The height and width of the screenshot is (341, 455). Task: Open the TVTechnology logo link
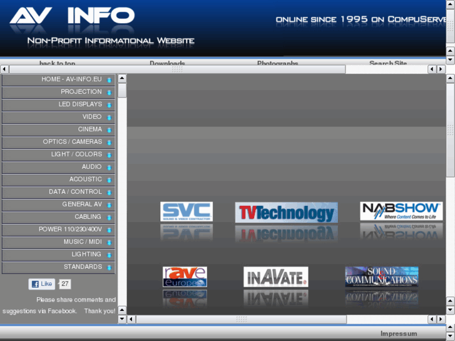tap(287, 213)
